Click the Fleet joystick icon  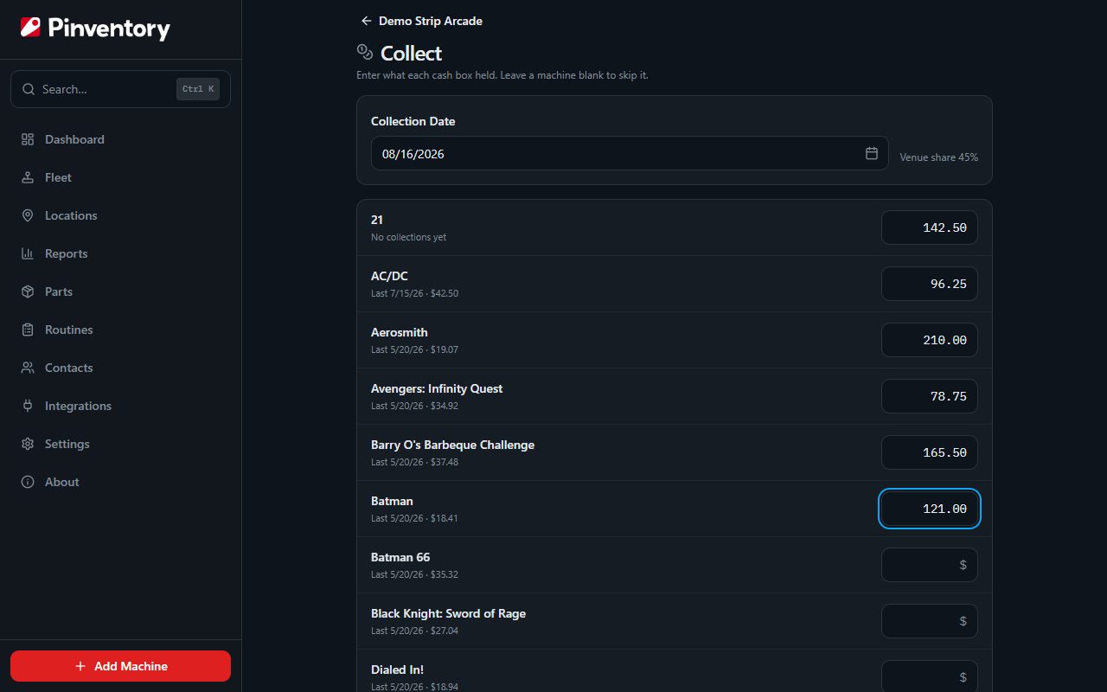[28, 177]
